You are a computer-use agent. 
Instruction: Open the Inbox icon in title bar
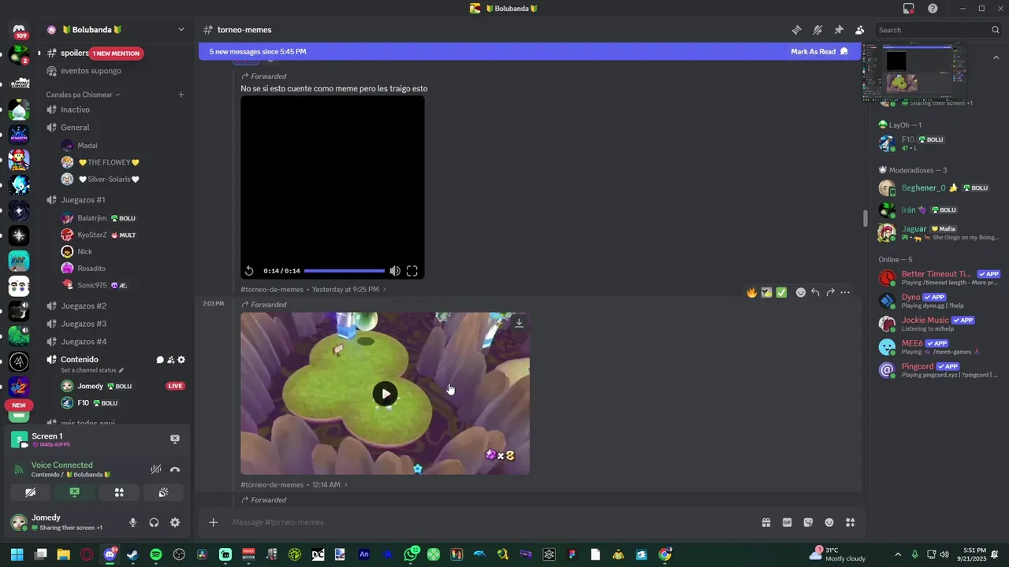click(x=909, y=9)
